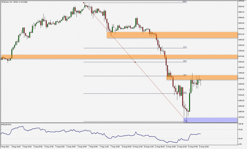Image resolution: width=247 pixels, height=149 pixels.
Task: Click the 6 Aug 10:00 time label
Action: (x=71, y=147)
